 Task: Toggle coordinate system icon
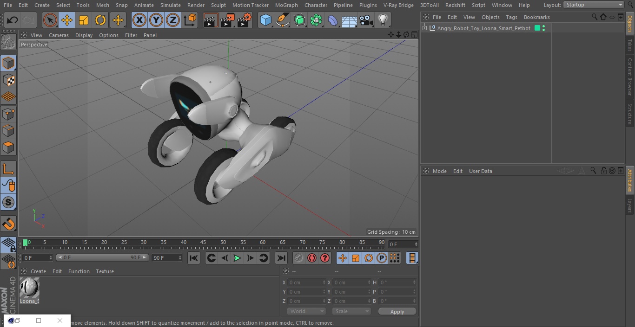click(190, 20)
